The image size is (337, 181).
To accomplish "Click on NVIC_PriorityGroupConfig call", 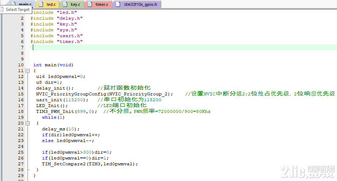I will (104, 94).
